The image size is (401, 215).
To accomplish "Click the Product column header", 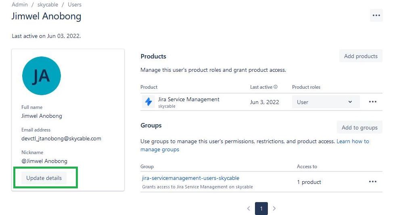I will [149, 87].
